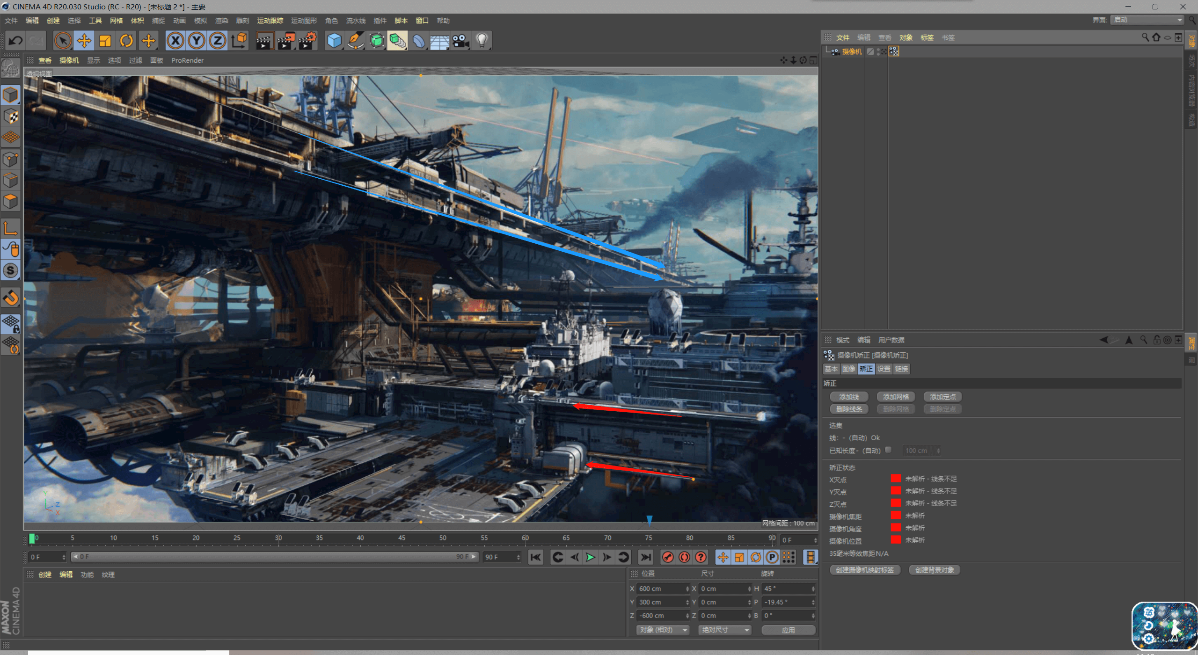Add a Light bulb object

click(482, 41)
